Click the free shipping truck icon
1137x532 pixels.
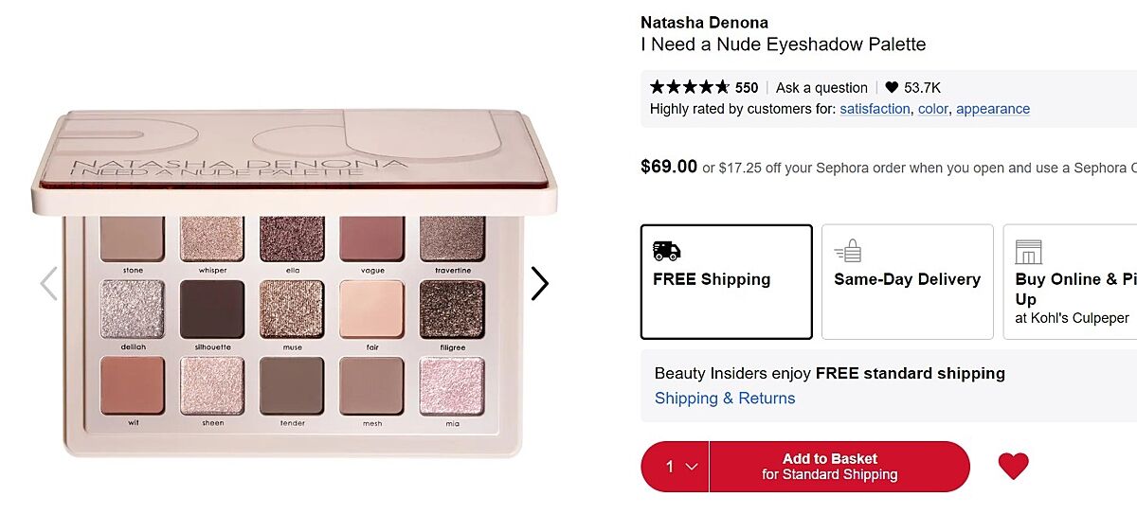[x=667, y=251]
